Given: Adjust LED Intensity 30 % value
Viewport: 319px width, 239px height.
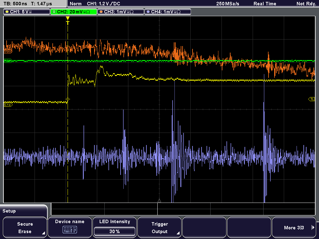Looking at the screenshot, I should click(115, 232).
